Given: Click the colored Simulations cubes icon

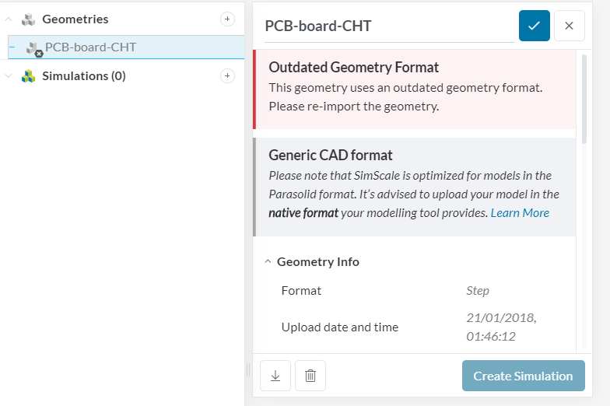Looking at the screenshot, I should pos(28,76).
